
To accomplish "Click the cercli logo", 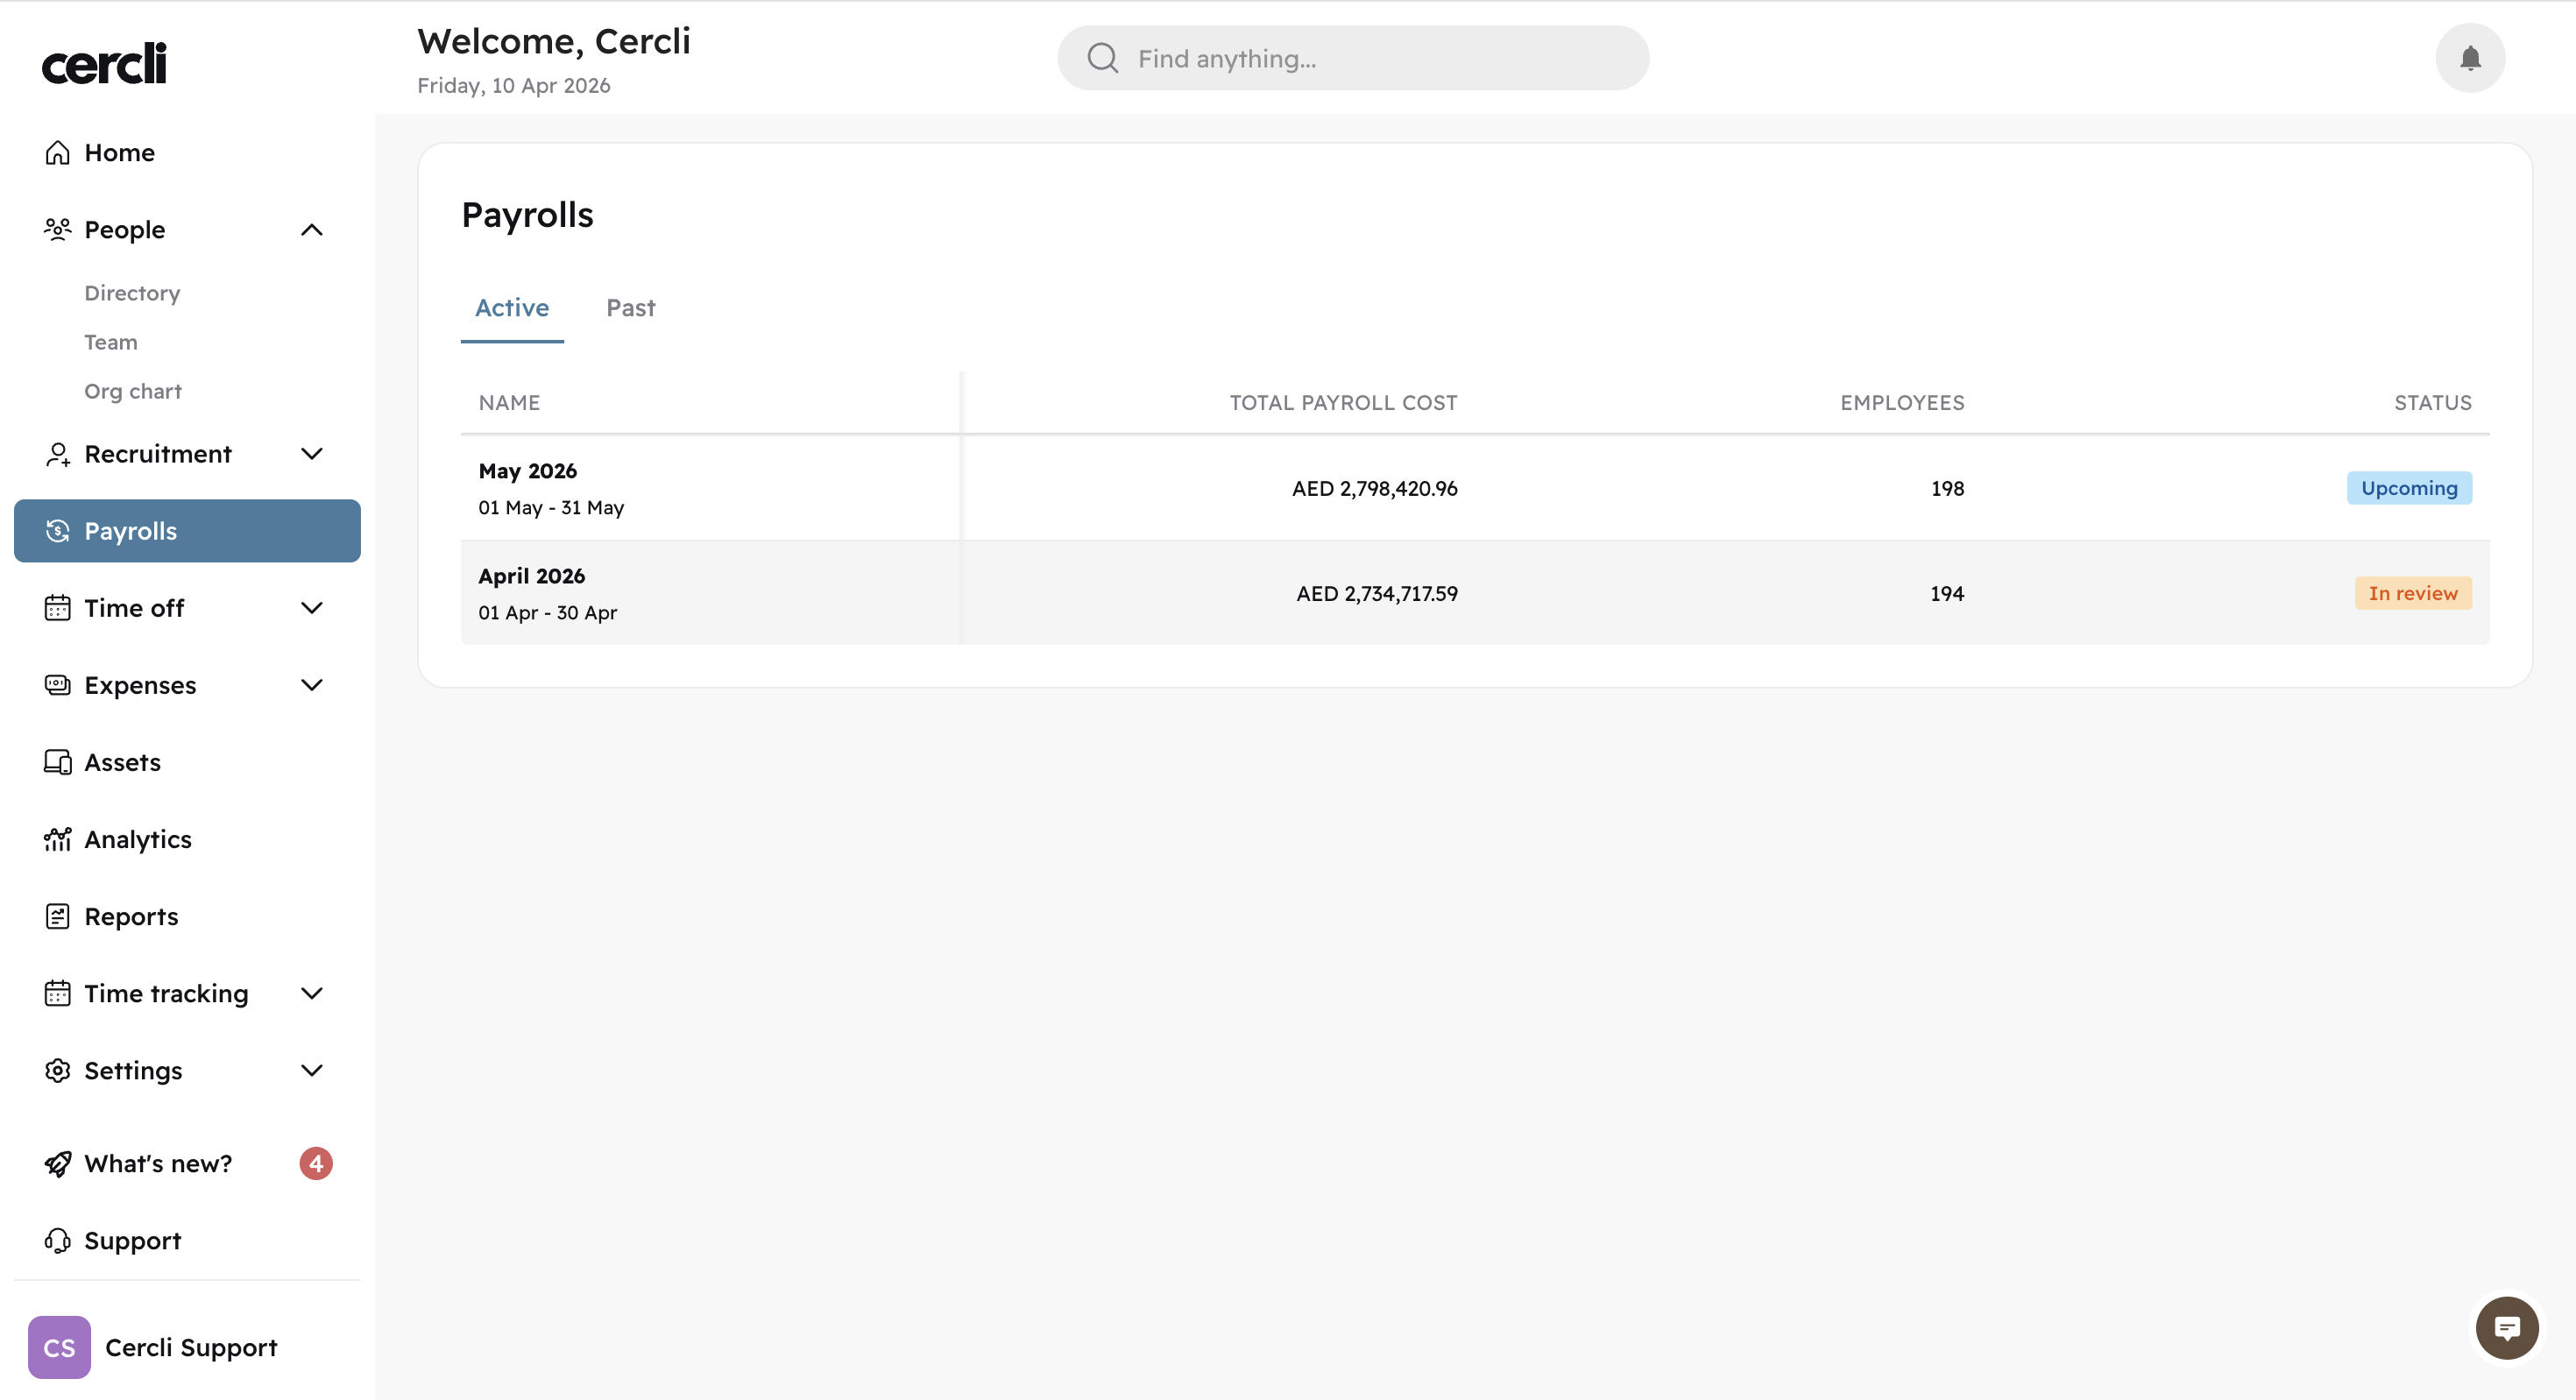I will tap(104, 63).
